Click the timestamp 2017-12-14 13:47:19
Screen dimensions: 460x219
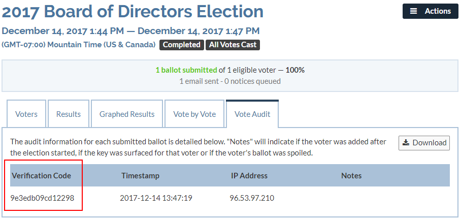[x=156, y=198]
